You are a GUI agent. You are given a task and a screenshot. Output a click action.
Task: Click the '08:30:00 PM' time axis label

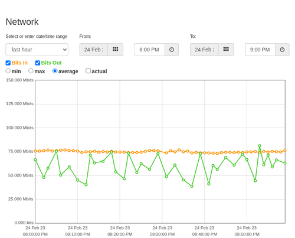pyautogui.click(x=162, y=234)
